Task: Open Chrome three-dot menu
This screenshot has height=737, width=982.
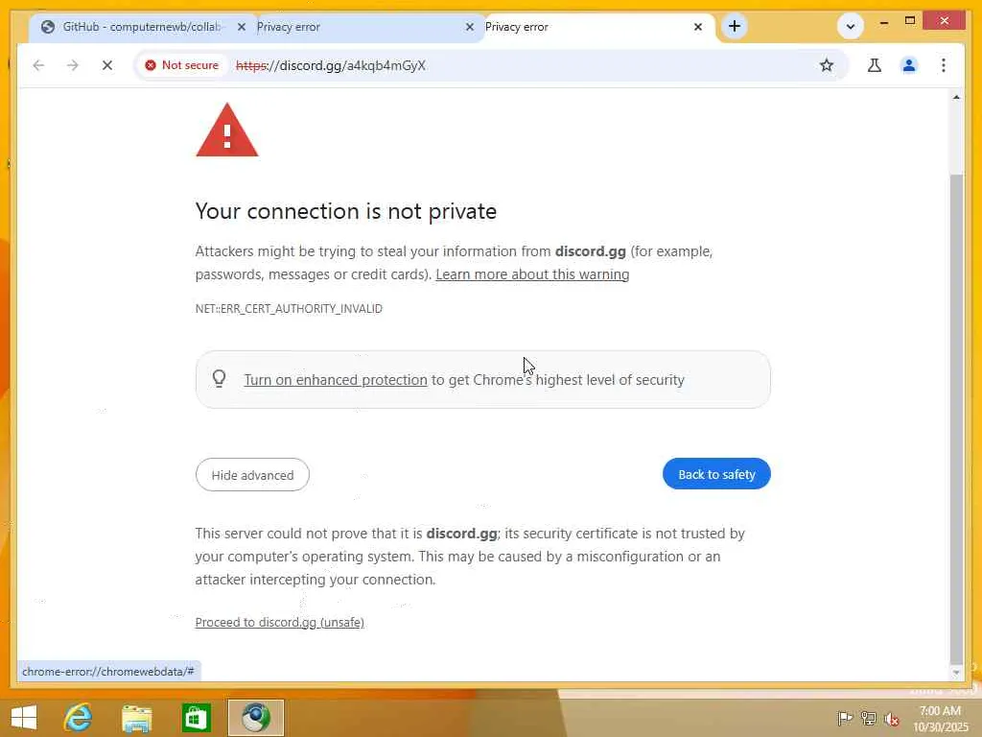Action: click(x=944, y=65)
